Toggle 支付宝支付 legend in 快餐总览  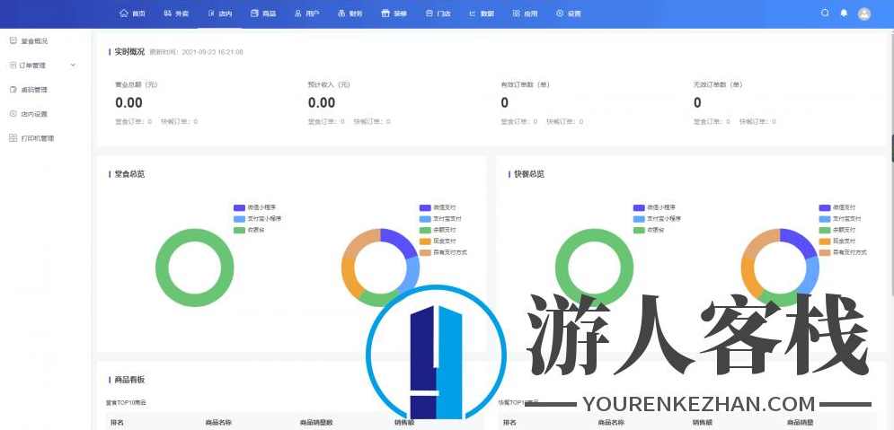coord(840,219)
